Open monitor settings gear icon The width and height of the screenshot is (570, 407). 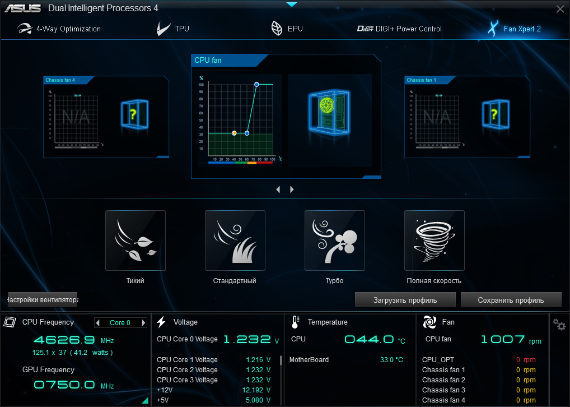pos(559,325)
